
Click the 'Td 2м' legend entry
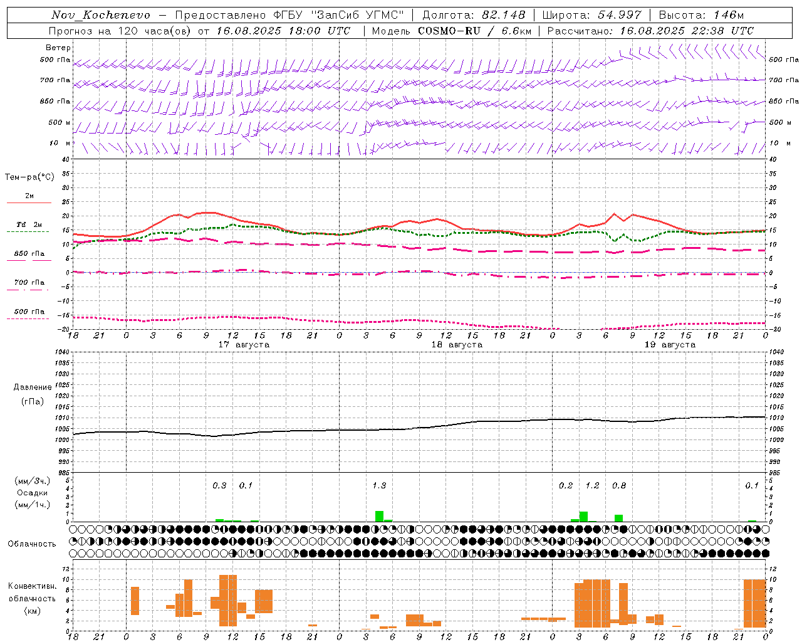(29, 224)
